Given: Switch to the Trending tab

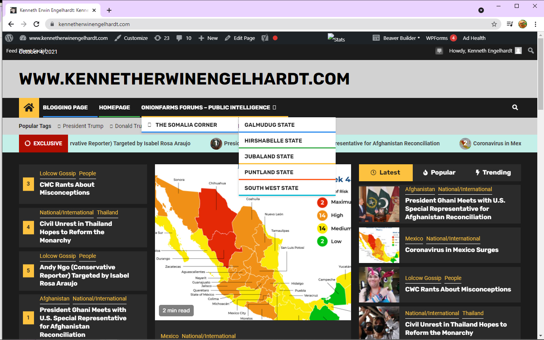Looking at the screenshot, I should click(x=493, y=173).
